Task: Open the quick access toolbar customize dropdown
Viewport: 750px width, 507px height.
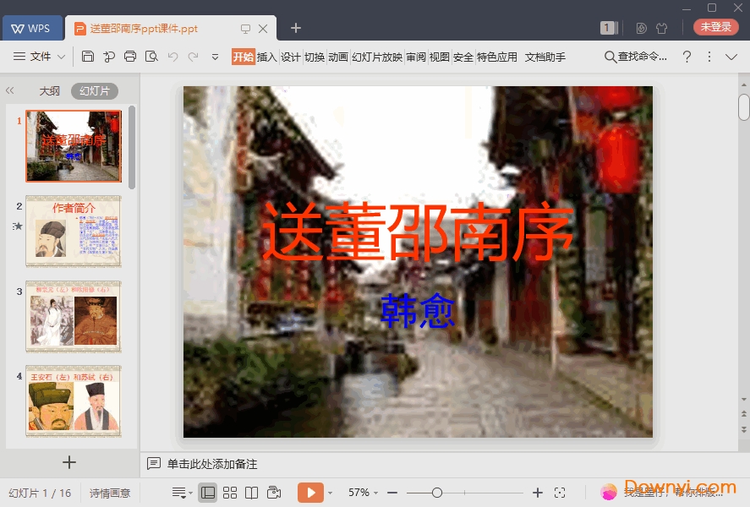Action: click(x=216, y=57)
